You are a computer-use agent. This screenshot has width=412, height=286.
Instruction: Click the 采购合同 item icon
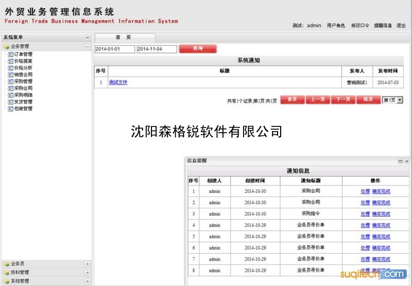[x=10, y=88]
